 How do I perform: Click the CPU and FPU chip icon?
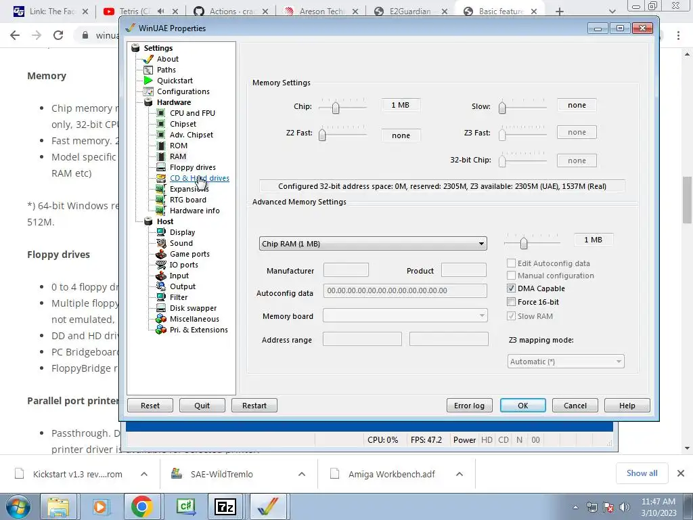[161, 113]
